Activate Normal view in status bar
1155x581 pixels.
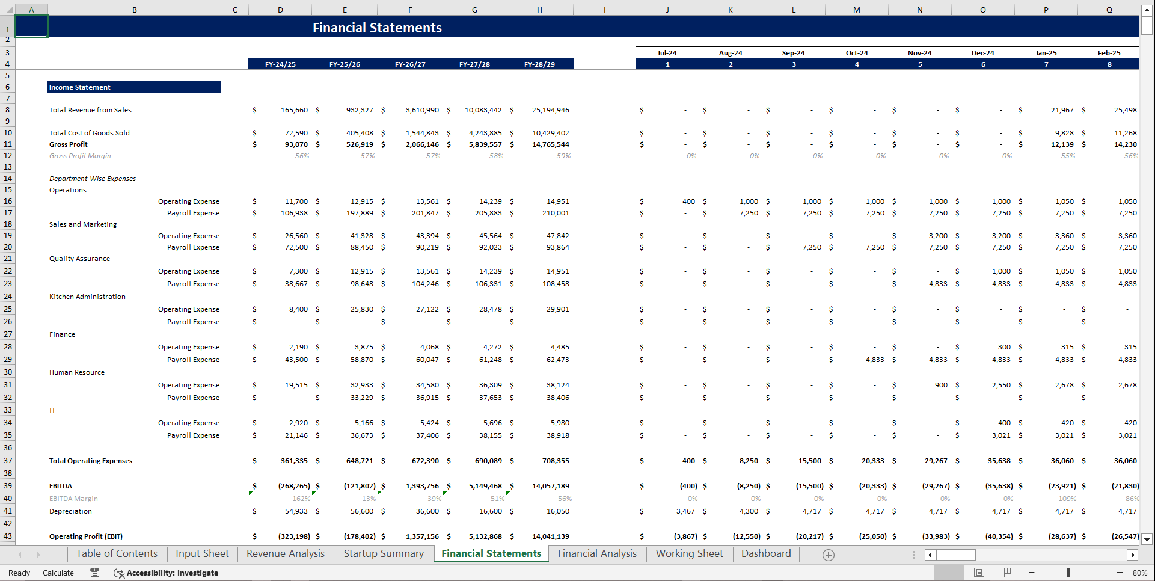tap(949, 572)
